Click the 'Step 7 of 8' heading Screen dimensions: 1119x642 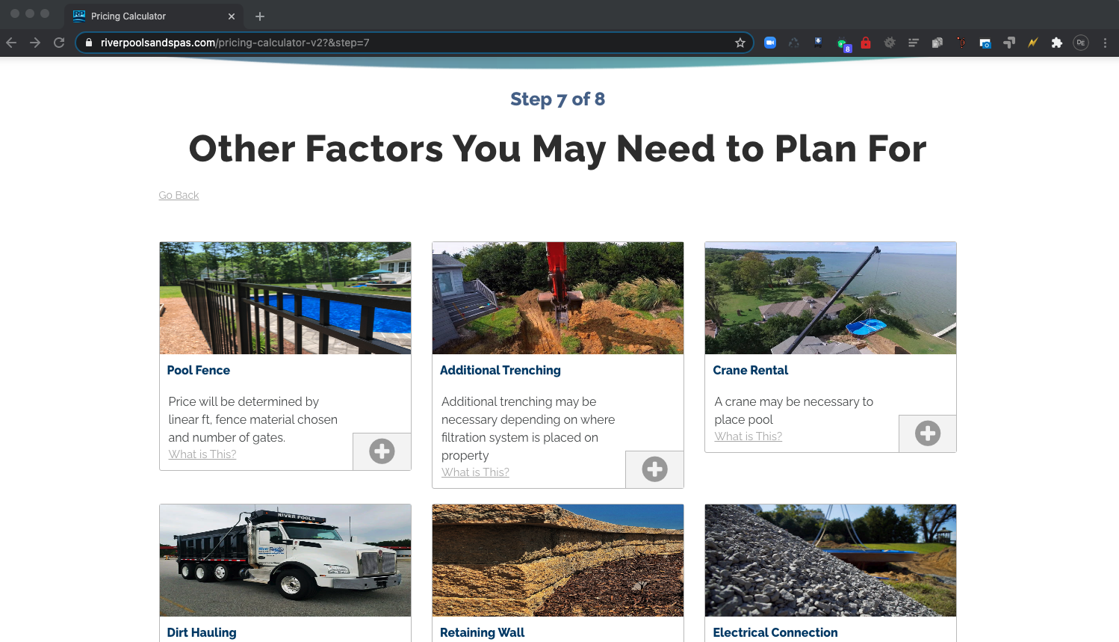(x=558, y=99)
